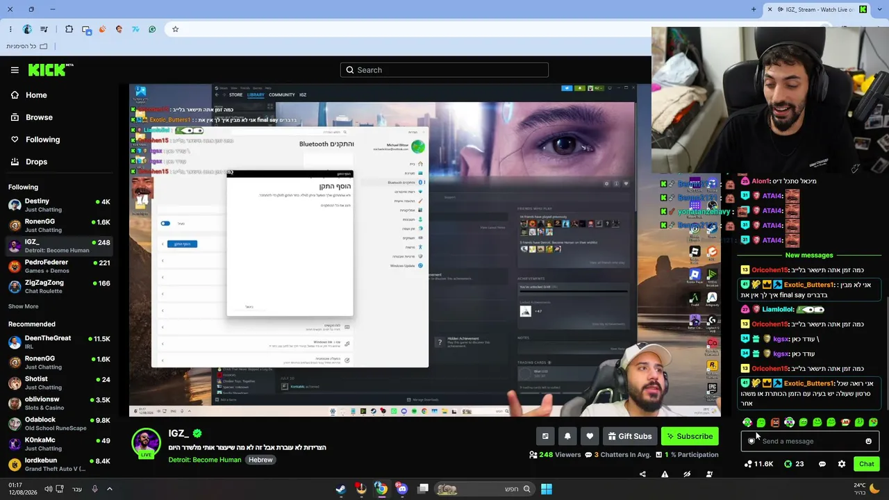Bookmark this page with the star icon
889x500 pixels.
(x=175, y=29)
